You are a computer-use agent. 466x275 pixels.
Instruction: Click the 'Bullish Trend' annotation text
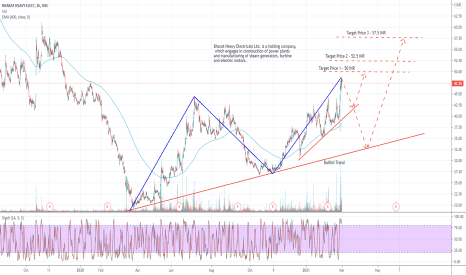[334, 162]
